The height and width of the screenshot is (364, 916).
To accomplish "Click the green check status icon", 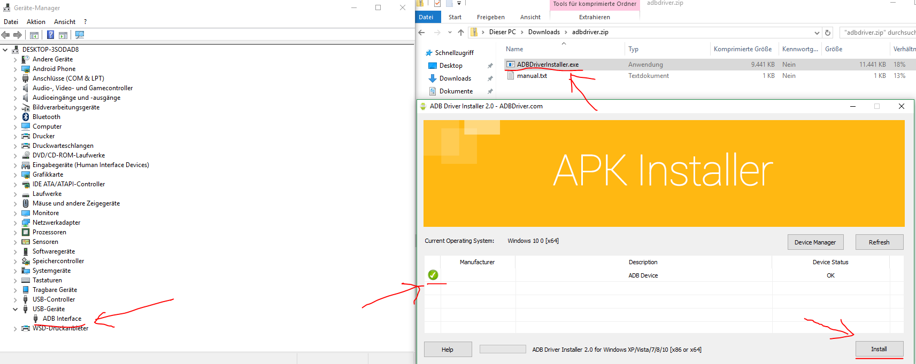I will (x=433, y=275).
